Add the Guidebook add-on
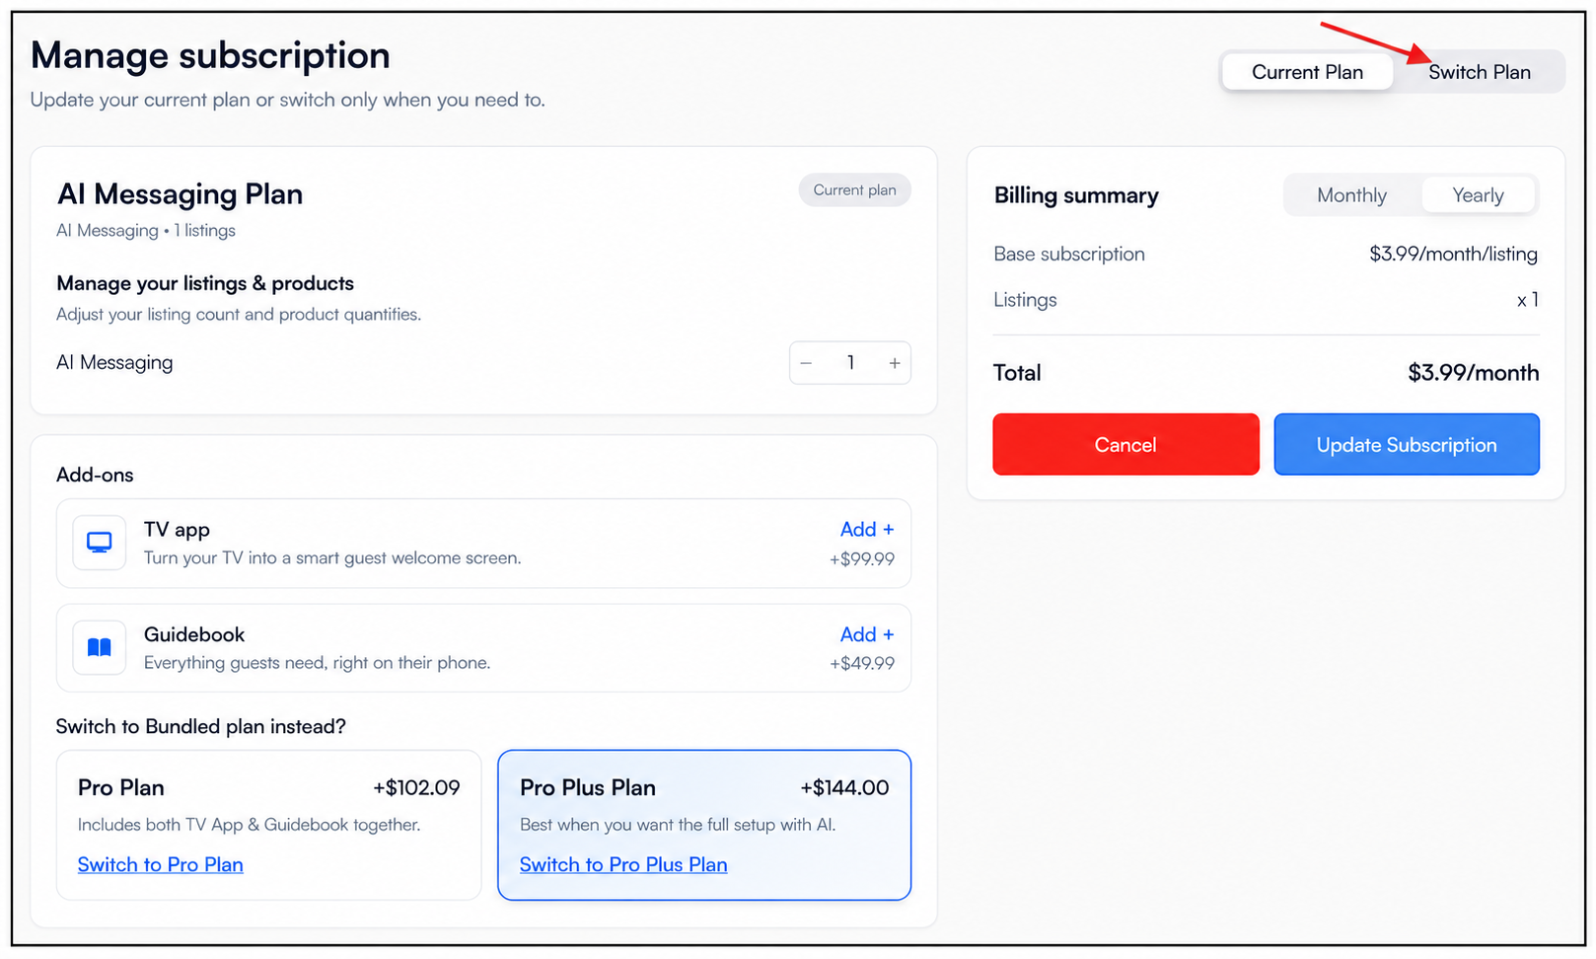The image size is (1596, 959). point(867,634)
